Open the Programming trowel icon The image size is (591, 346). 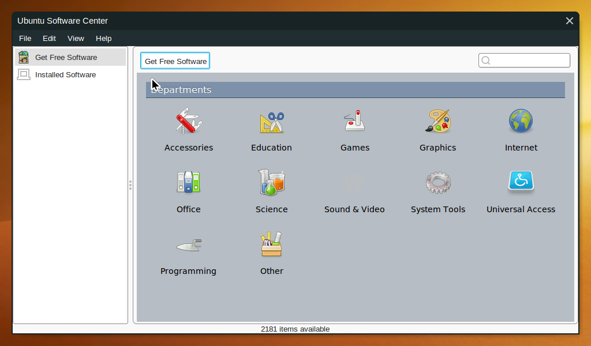(x=189, y=246)
